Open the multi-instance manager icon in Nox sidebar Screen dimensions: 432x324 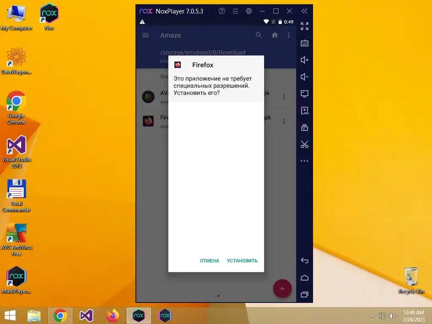coord(305,127)
